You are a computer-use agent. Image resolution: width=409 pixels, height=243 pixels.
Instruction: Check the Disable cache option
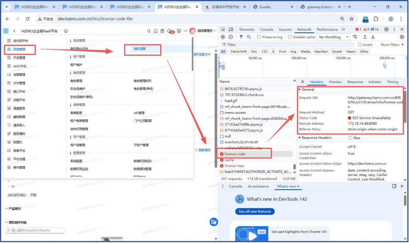tap(290, 37)
